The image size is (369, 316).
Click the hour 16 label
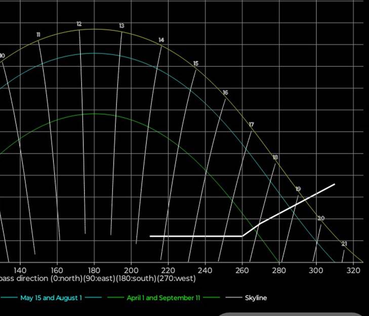click(225, 93)
